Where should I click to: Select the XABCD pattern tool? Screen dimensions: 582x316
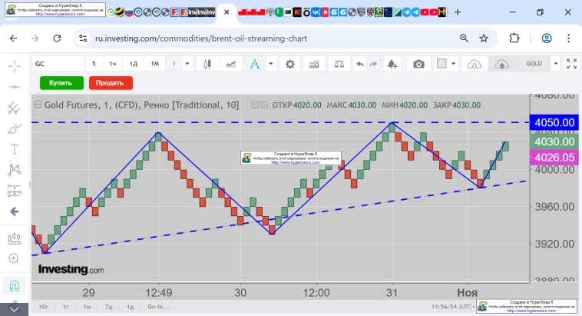tap(15, 170)
